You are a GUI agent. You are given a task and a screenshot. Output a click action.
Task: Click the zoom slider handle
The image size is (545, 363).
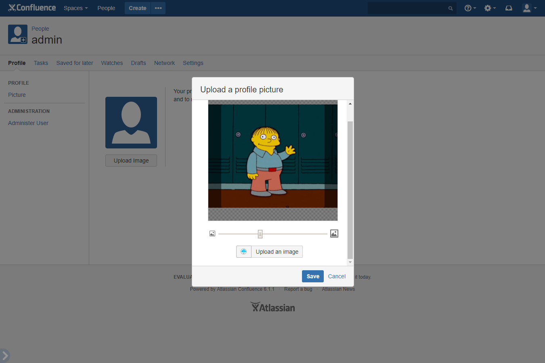pyautogui.click(x=260, y=234)
